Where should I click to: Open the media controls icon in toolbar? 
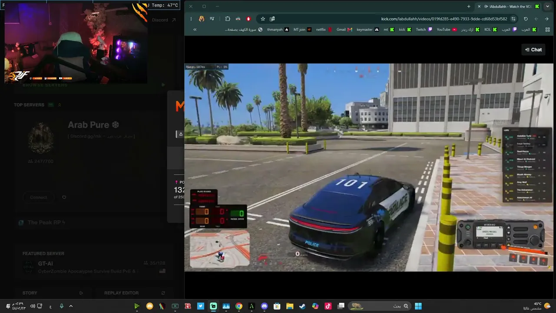point(212,19)
